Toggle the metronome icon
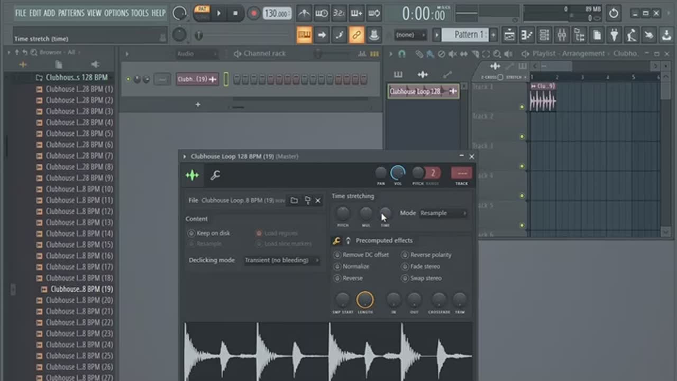The image size is (677, 381). (x=304, y=13)
